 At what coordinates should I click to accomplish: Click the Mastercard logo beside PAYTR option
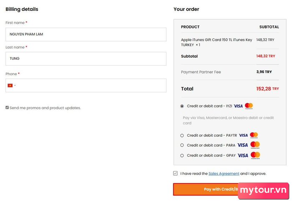pos(254,135)
